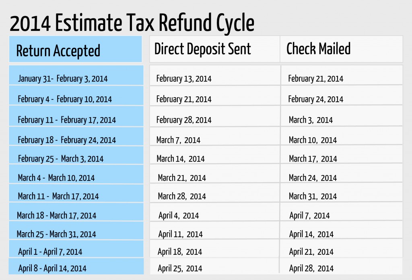412x280 pixels.
Task: Select the "March 3, 2014" check mailed cell
Action: (311, 120)
